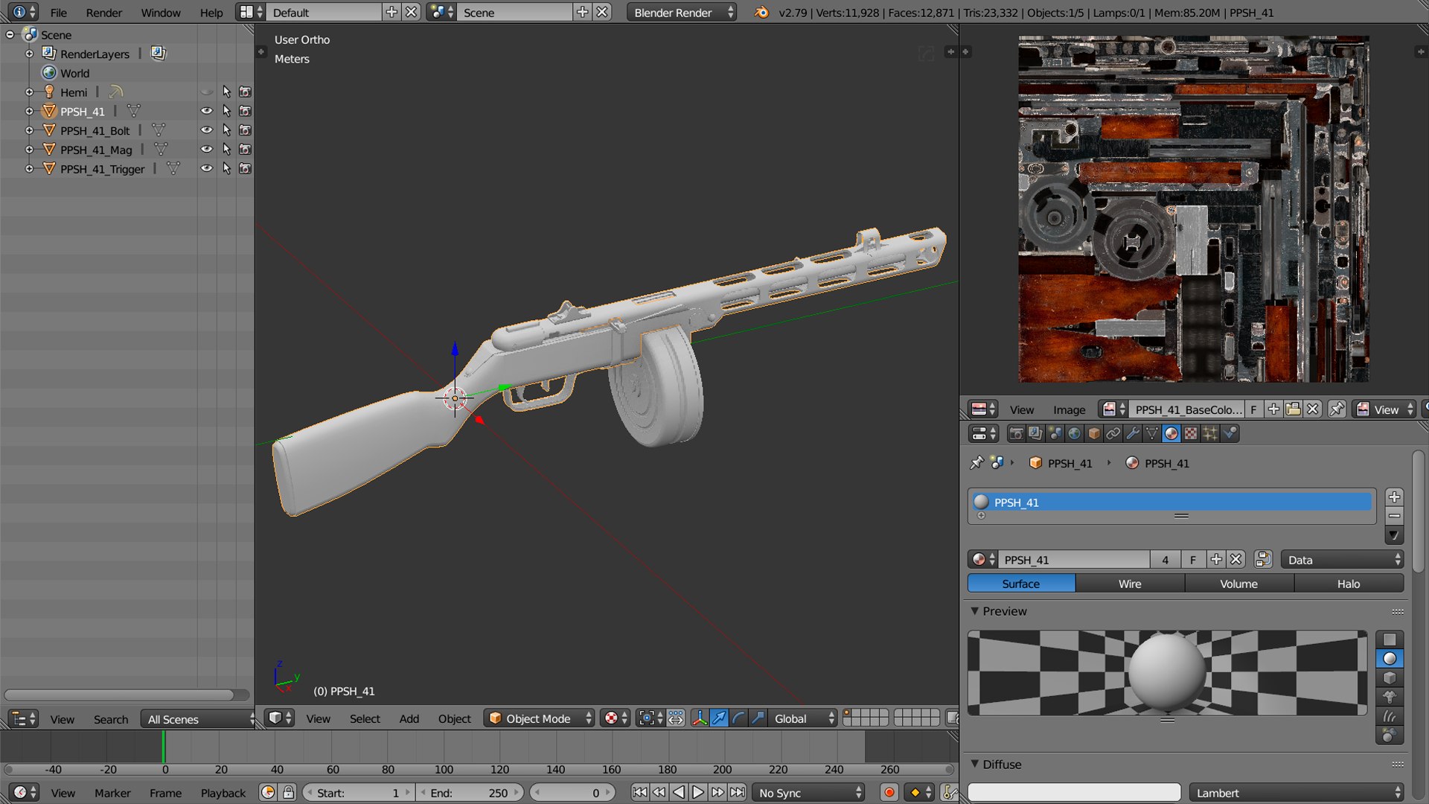Open an image file via folder icon

[1293, 409]
